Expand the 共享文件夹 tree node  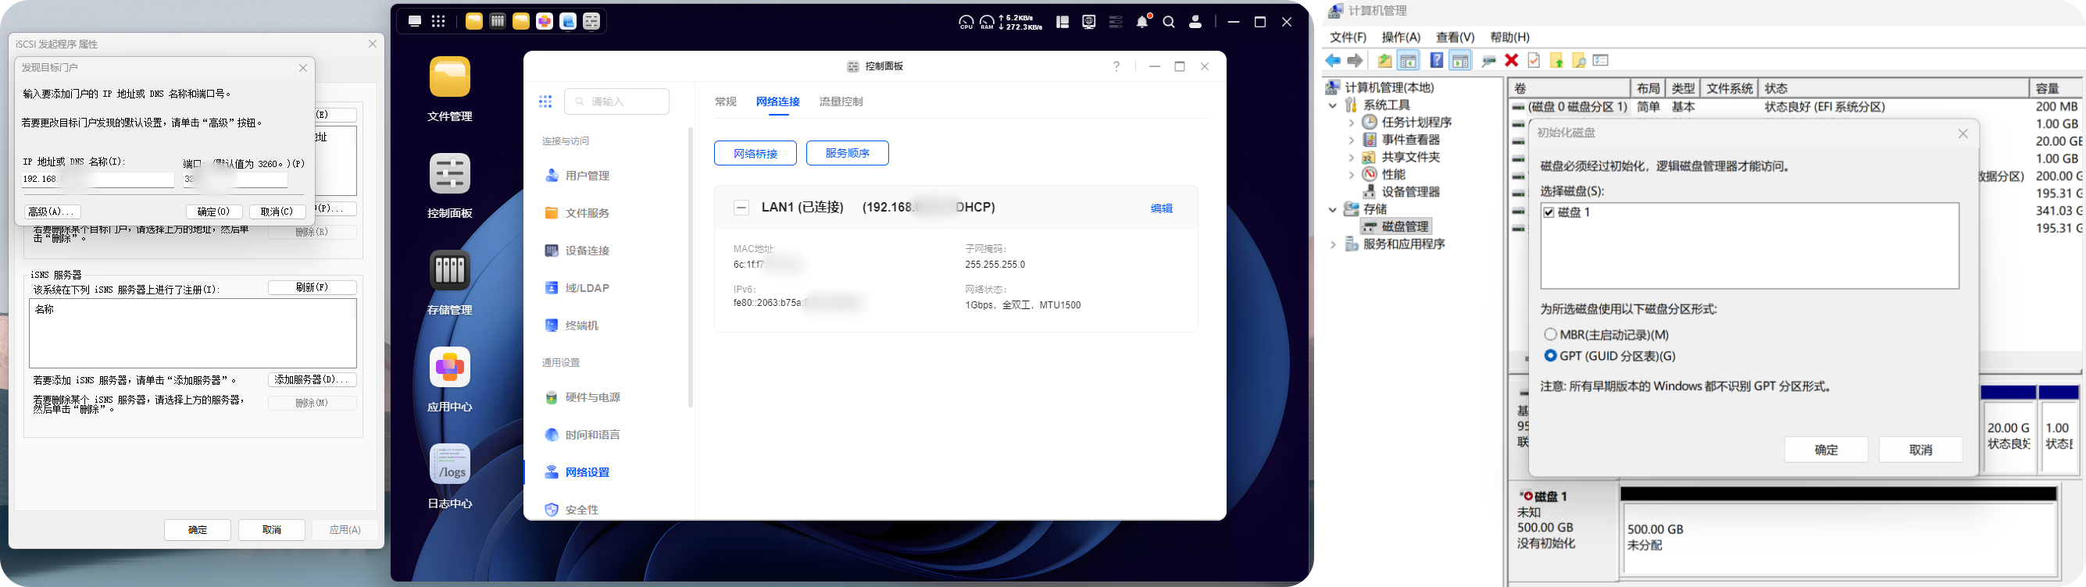tap(1351, 158)
